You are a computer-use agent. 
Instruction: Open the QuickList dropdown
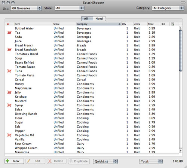(105, 161)
